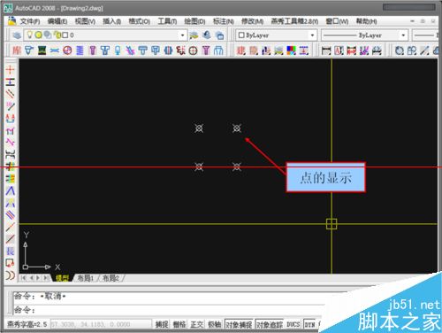Toggle DUCS in status bar

(293, 324)
